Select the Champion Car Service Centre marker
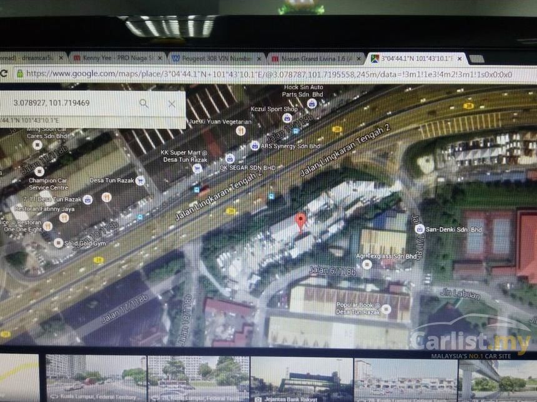Viewport: 537px width, 402px height. pos(39,171)
